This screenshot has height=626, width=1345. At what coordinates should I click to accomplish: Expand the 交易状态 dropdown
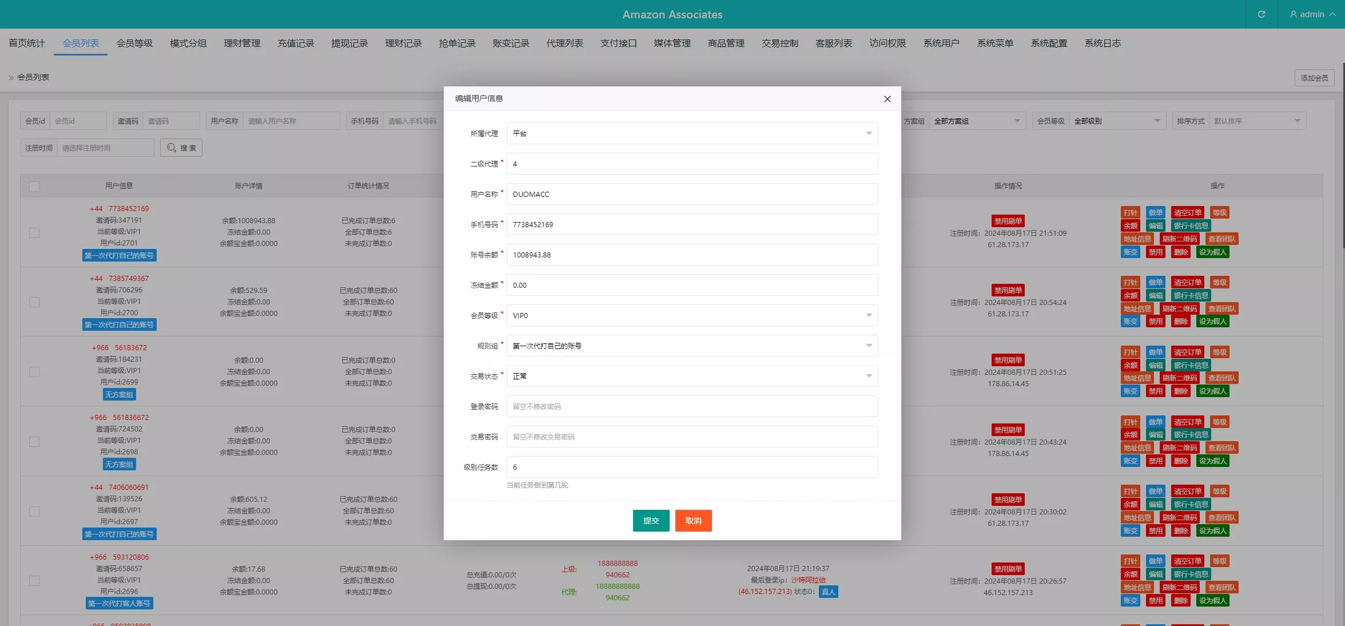click(x=692, y=376)
